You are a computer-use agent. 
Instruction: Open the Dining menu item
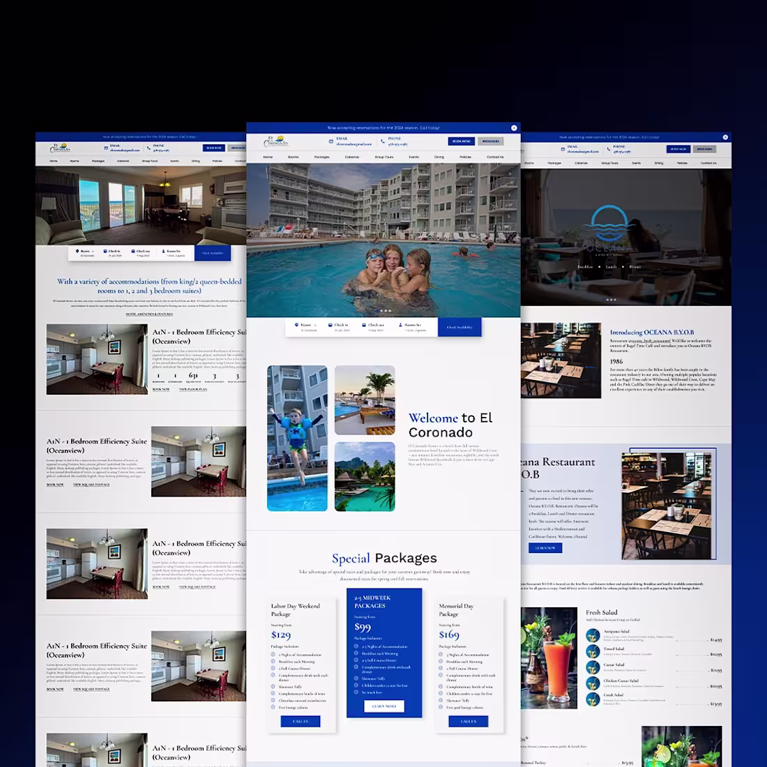pos(439,157)
